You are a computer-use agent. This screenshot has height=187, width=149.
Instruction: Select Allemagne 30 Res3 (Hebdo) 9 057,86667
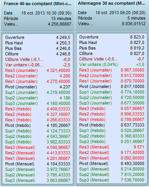pyautogui.click(x=112, y=108)
